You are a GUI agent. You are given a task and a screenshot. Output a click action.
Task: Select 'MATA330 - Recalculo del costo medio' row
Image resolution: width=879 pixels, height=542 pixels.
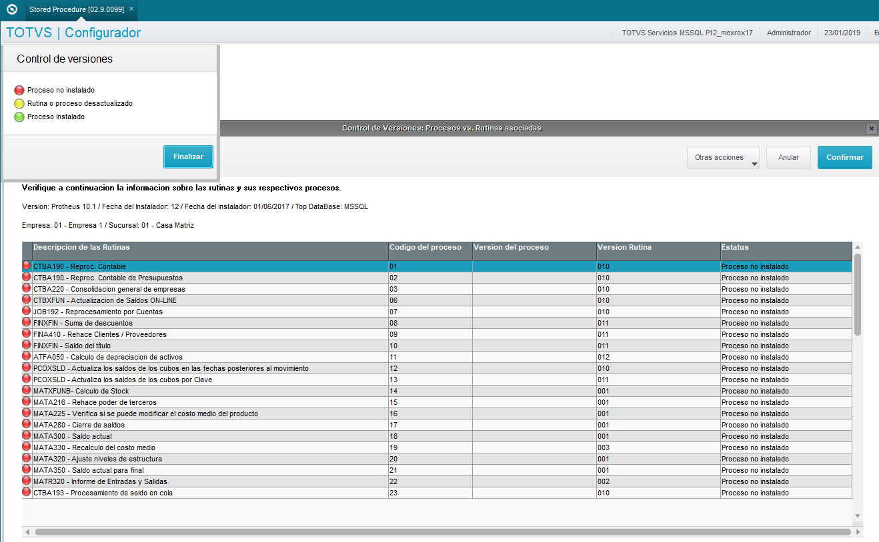click(437, 447)
